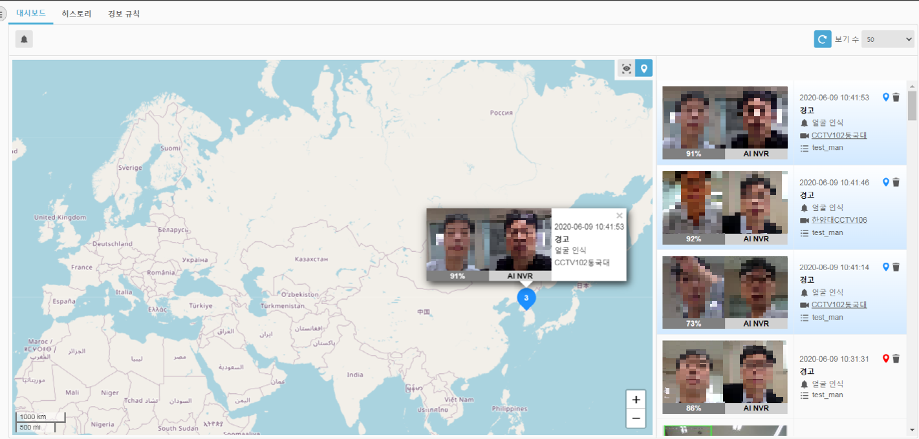The height and width of the screenshot is (439, 919).
Task: Open CCTV102동국대 link in the 10:41:14 alert
Action: 839,305
